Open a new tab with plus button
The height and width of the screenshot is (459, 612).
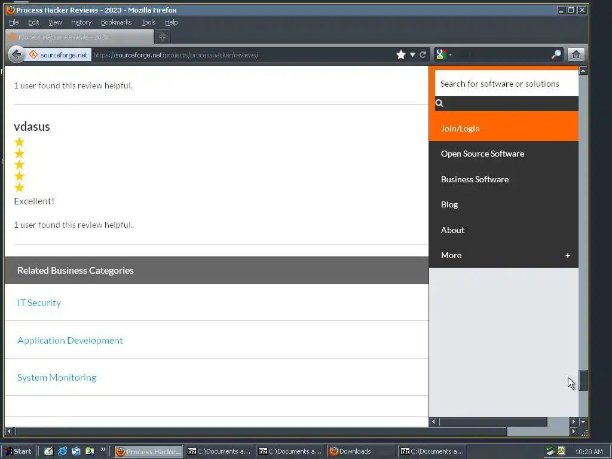[x=163, y=36]
